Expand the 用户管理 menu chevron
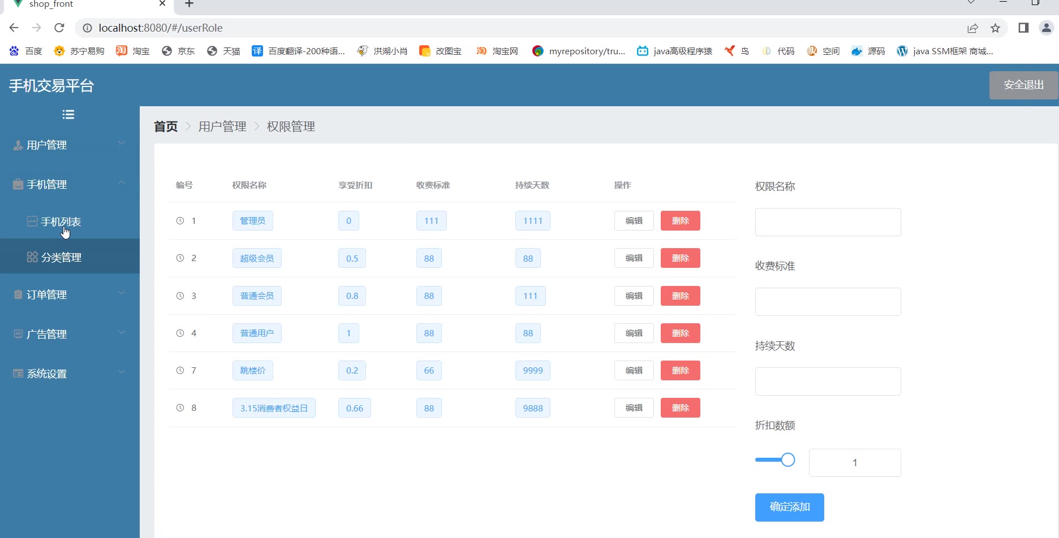Viewport: 1059px width, 538px height. 122,144
